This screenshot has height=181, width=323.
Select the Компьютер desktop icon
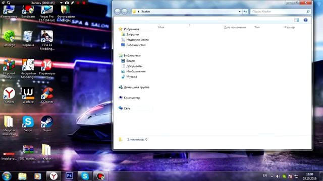pyautogui.click(x=9, y=12)
